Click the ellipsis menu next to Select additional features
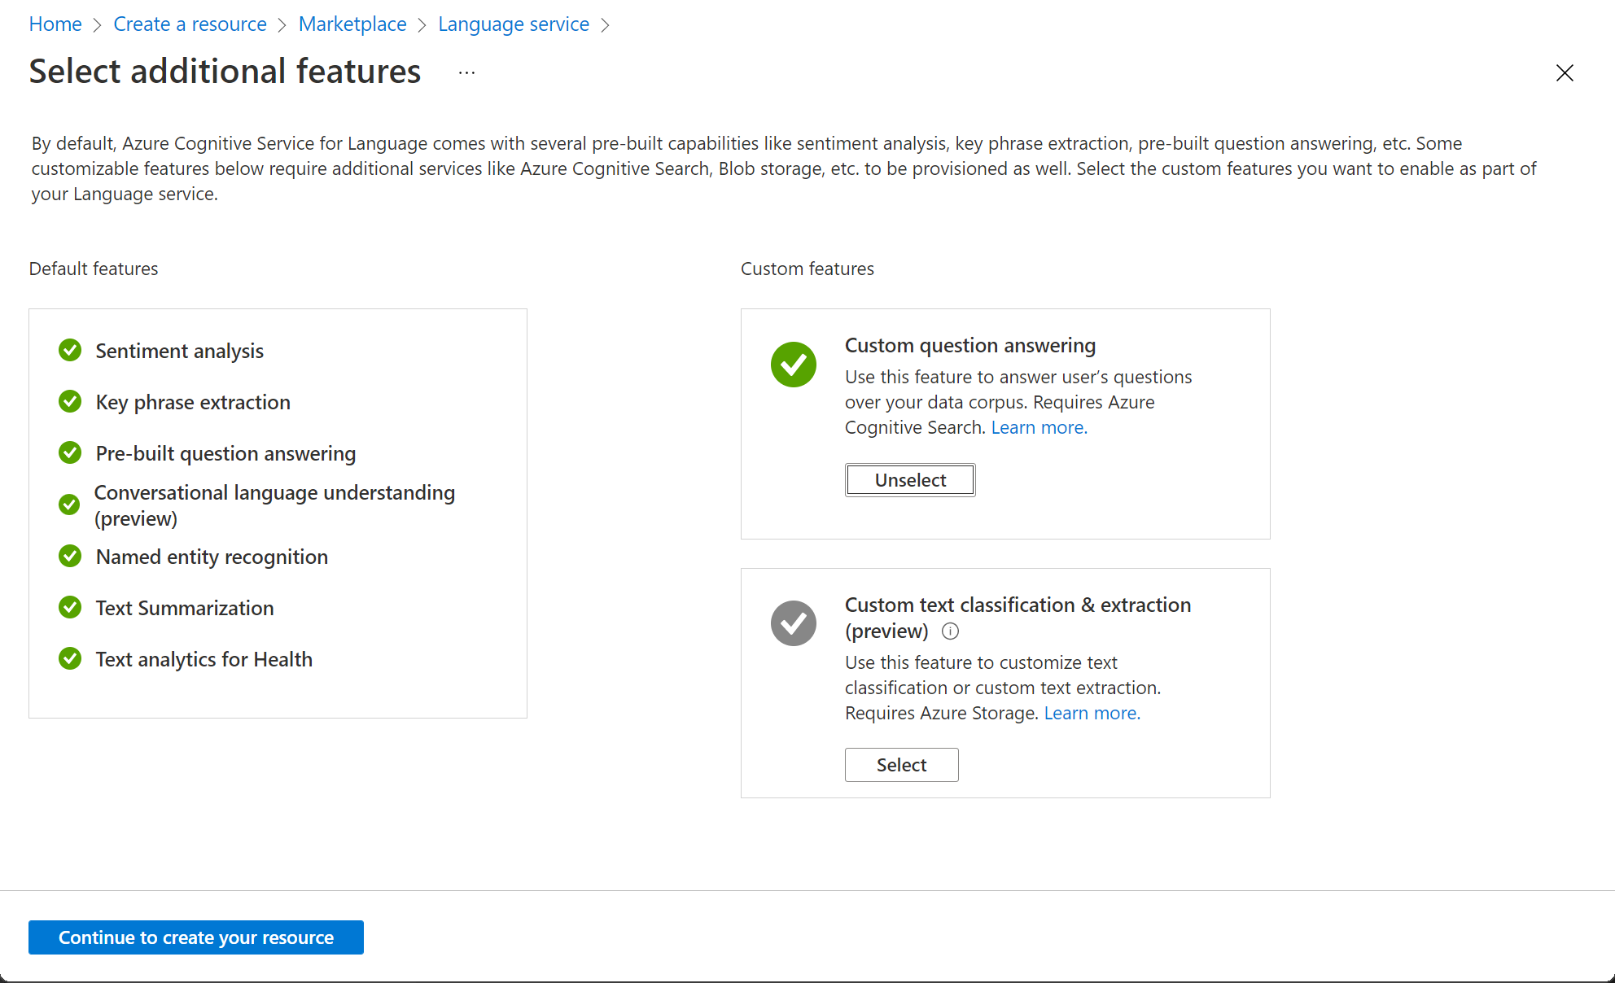Image resolution: width=1615 pixels, height=983 pixels. [466, 72]
